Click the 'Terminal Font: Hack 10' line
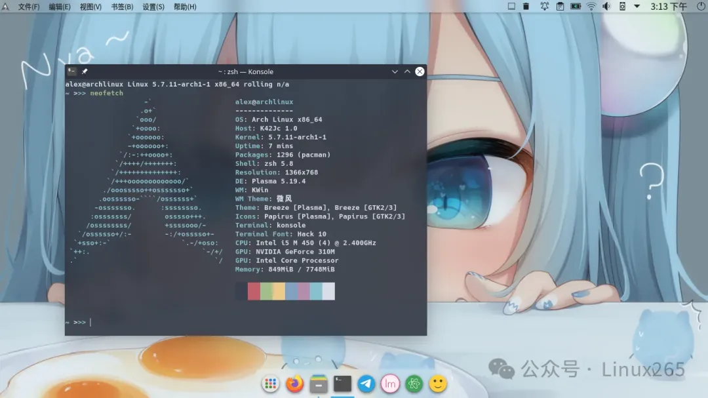 pos(281,234)
